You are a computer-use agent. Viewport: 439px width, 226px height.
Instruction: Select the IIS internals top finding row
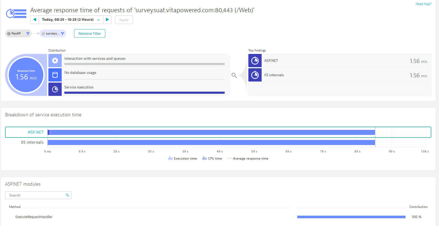[340, 75]
